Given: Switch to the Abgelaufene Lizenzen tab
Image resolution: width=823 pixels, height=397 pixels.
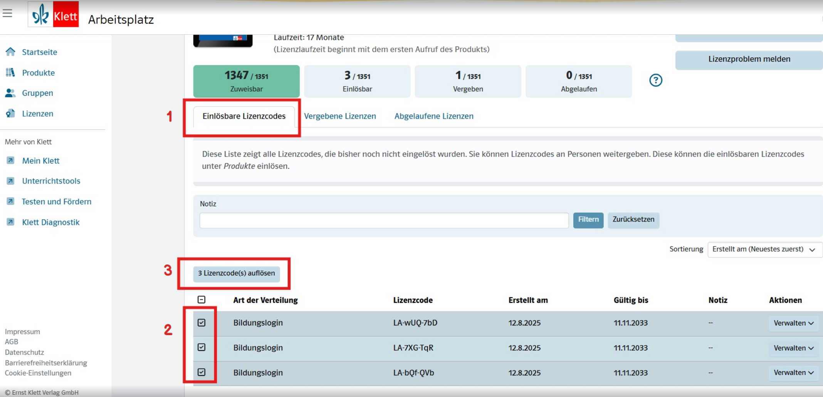Looking at the screenshot, I should [x=434, y=116].
